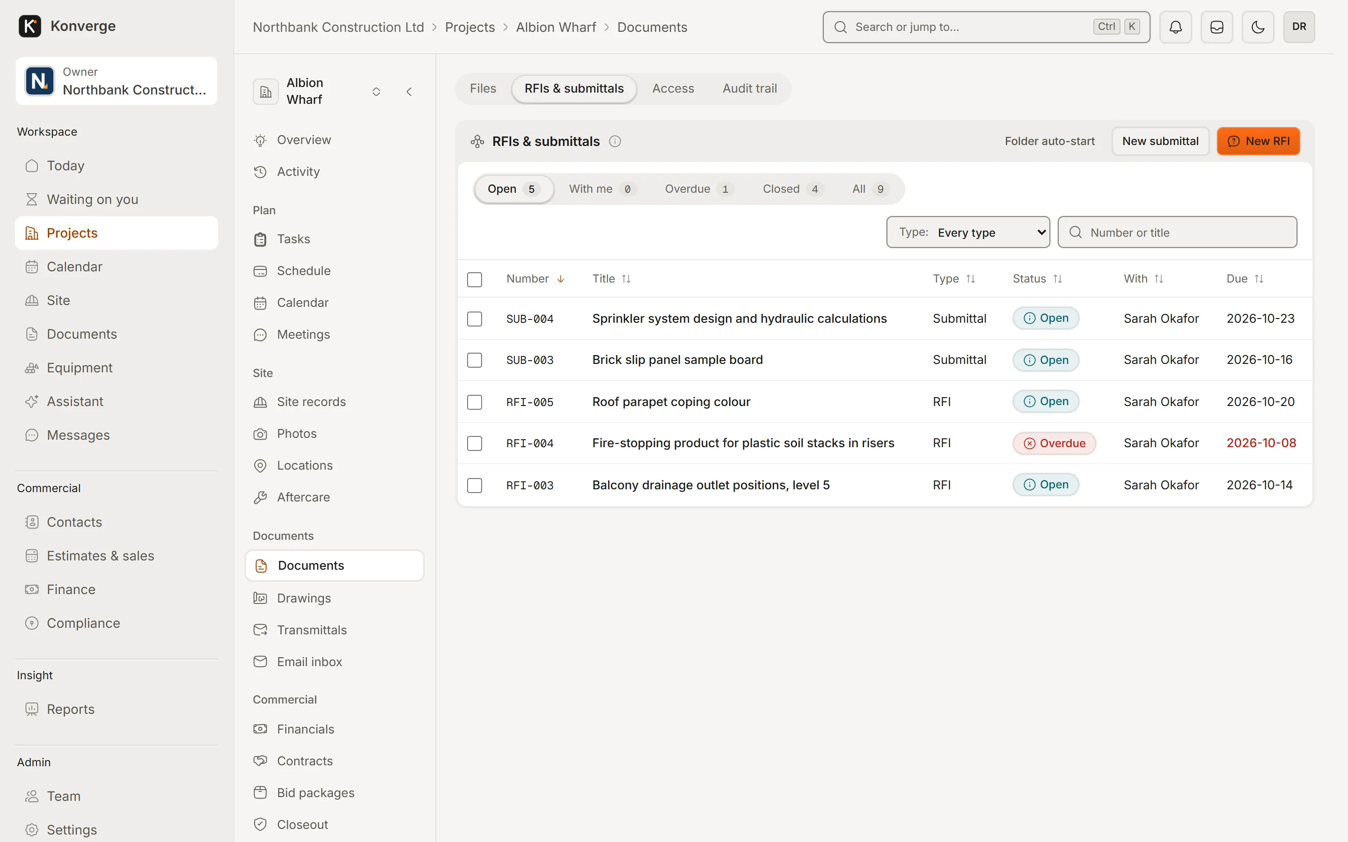Sort table by Type column

pyautogui.click(x=954, y=279)
